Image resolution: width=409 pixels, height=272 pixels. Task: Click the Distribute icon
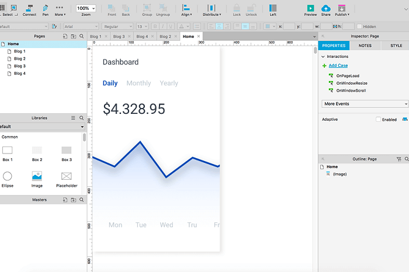212,8
